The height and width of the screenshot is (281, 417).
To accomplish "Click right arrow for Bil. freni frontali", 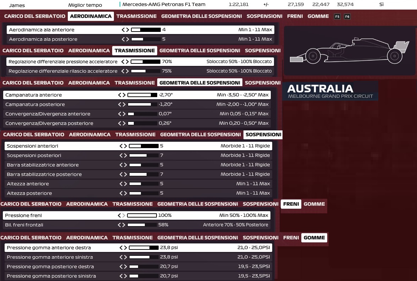I will (124, 225).
